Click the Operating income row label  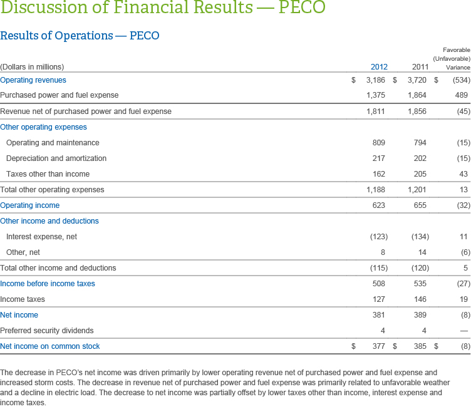tap(30, 205)
